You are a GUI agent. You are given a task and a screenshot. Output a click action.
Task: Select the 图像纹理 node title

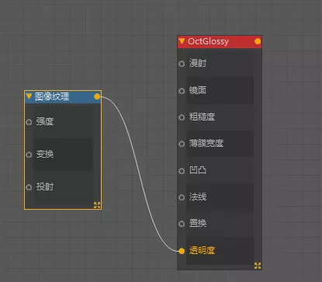52,96
